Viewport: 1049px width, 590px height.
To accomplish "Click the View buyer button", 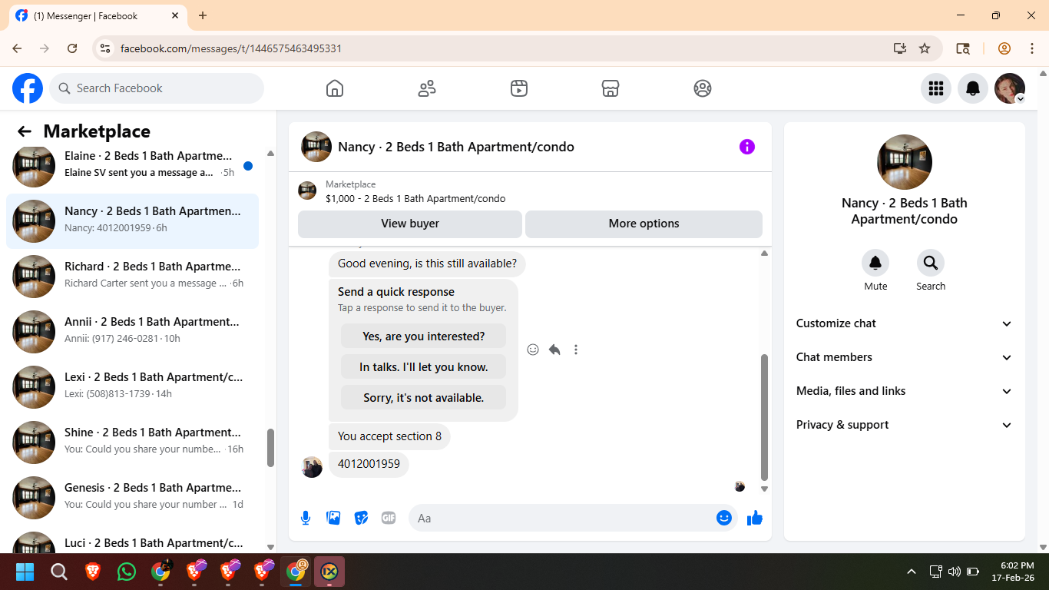I will [x=410, y=224].
